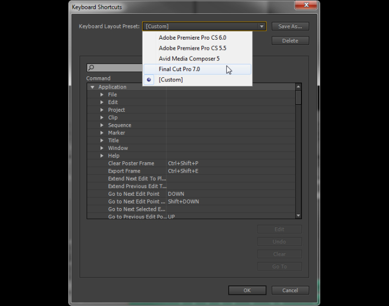389x306 pixels.
Task: Expand the Help command group
Action: [102, 156]
